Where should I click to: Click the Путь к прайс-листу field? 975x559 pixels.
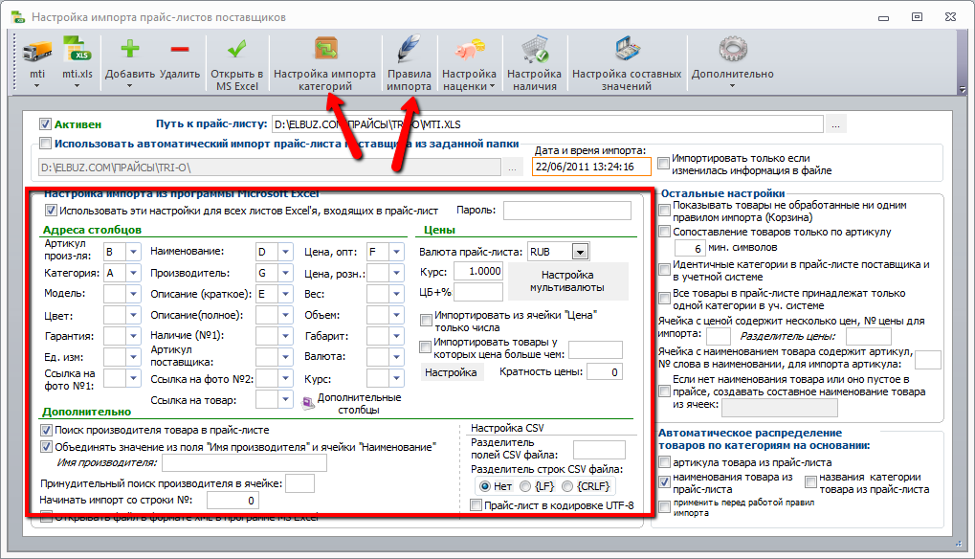(x=547, y=124)
